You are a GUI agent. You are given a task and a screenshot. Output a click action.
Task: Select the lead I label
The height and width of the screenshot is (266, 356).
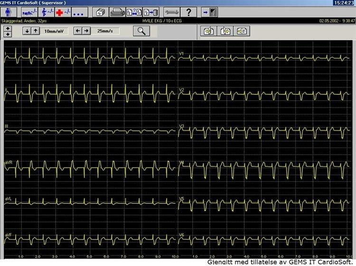[5, 54]
